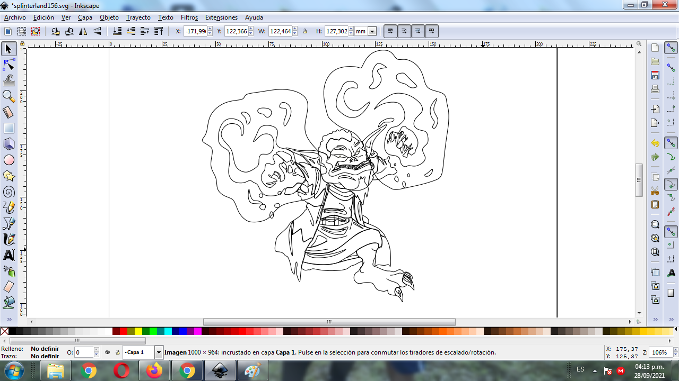Open the Filtros menu
This screenshot has width=679, height=381.
coord(189,17)
